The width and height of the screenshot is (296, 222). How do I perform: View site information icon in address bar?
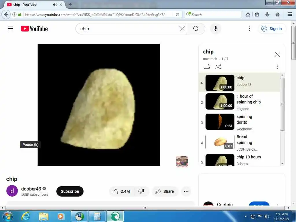[x=14, y=14]
